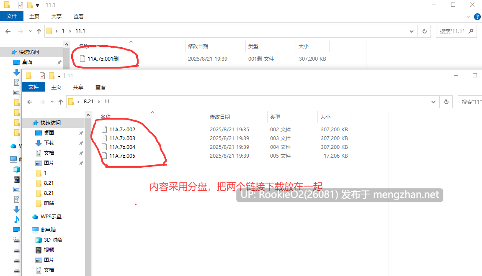The width and height of the screenshot is (482, 276).
Task: Open the 主页 tab in the 11.1 window
Action: pos(34,17)
